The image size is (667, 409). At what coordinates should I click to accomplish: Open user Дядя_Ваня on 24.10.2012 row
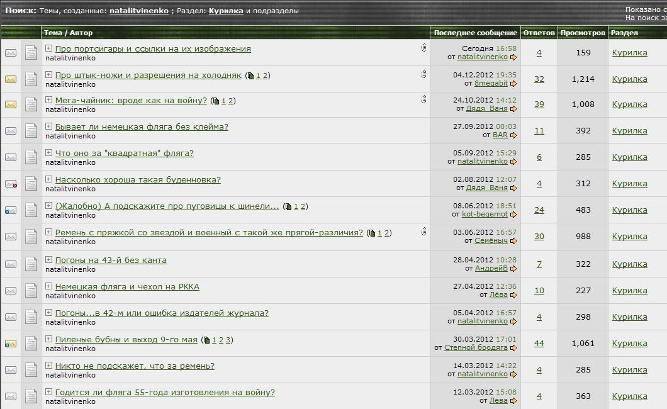point(486,108)
